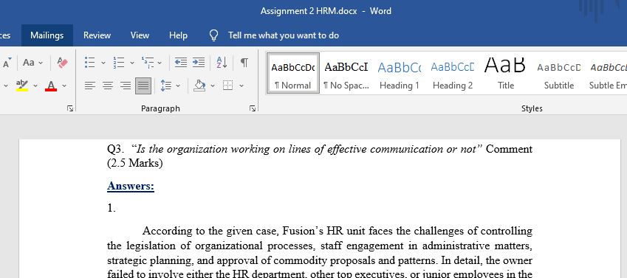Open the bullet library dropdown arrow

point(103,63)
